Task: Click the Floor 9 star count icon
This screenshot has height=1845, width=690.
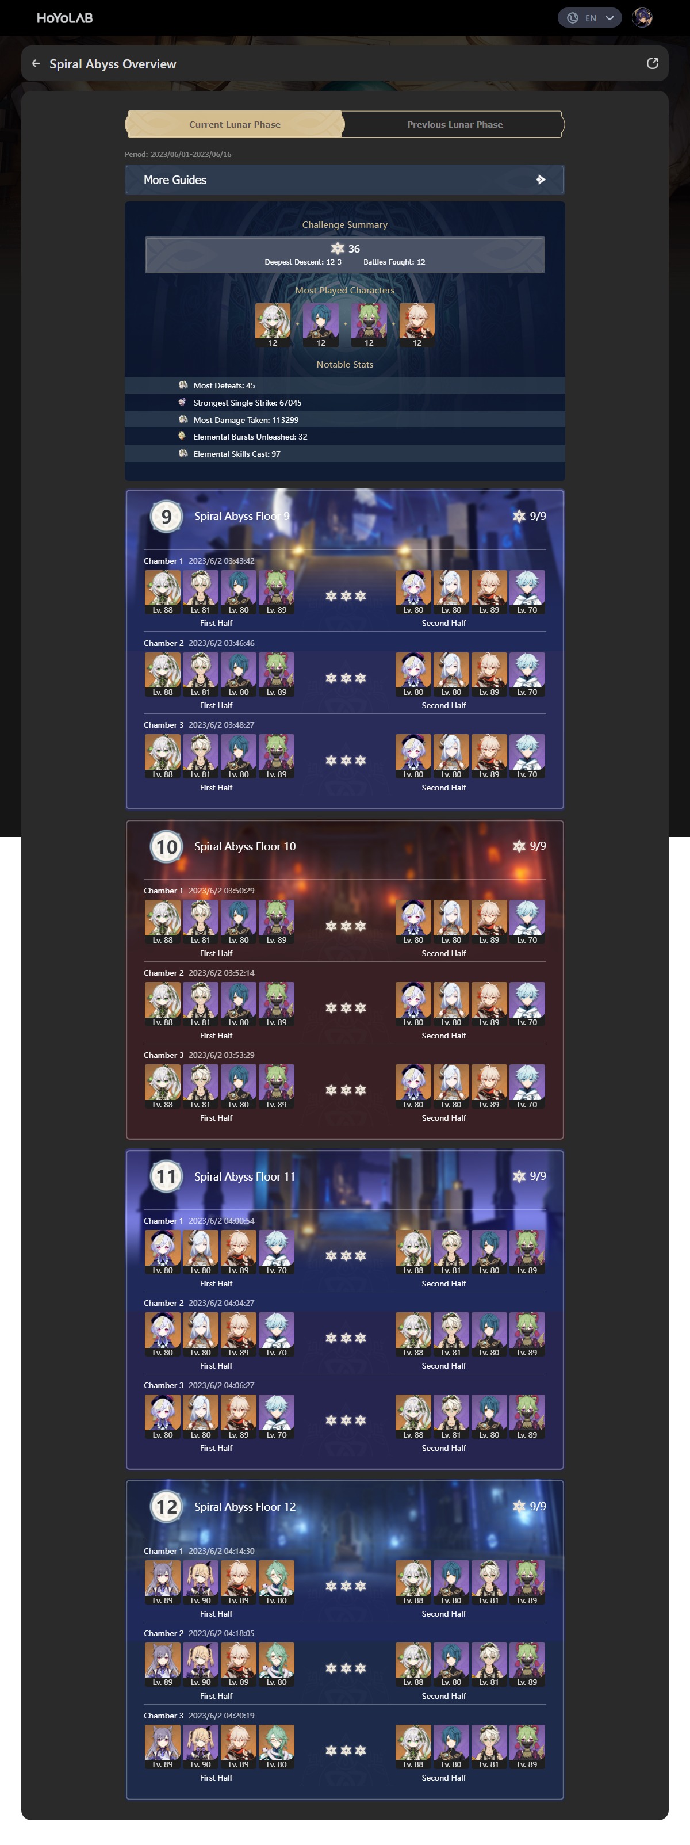Action: click(519, 515)
